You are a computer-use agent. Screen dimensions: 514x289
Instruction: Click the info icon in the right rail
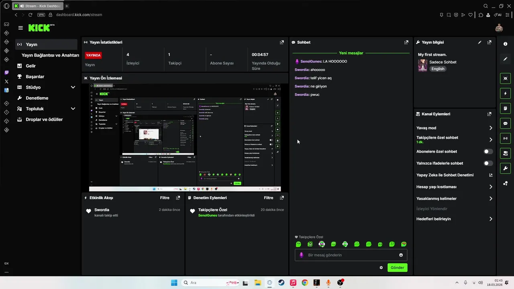pyautogui.click(x=505, y=44)
